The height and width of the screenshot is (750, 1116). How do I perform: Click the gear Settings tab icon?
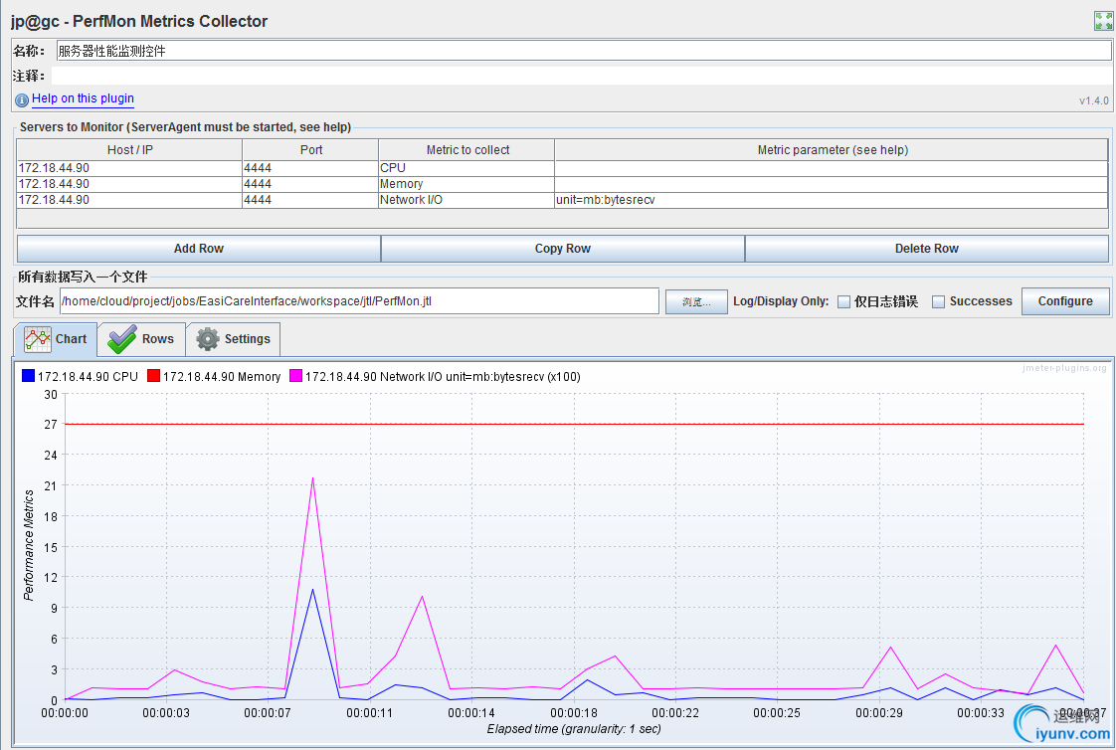pyautogui.click(x=208, y=339)
